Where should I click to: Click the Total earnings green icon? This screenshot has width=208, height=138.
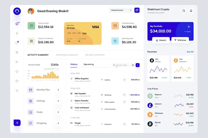pyautogui.click(x=31, y=26)
